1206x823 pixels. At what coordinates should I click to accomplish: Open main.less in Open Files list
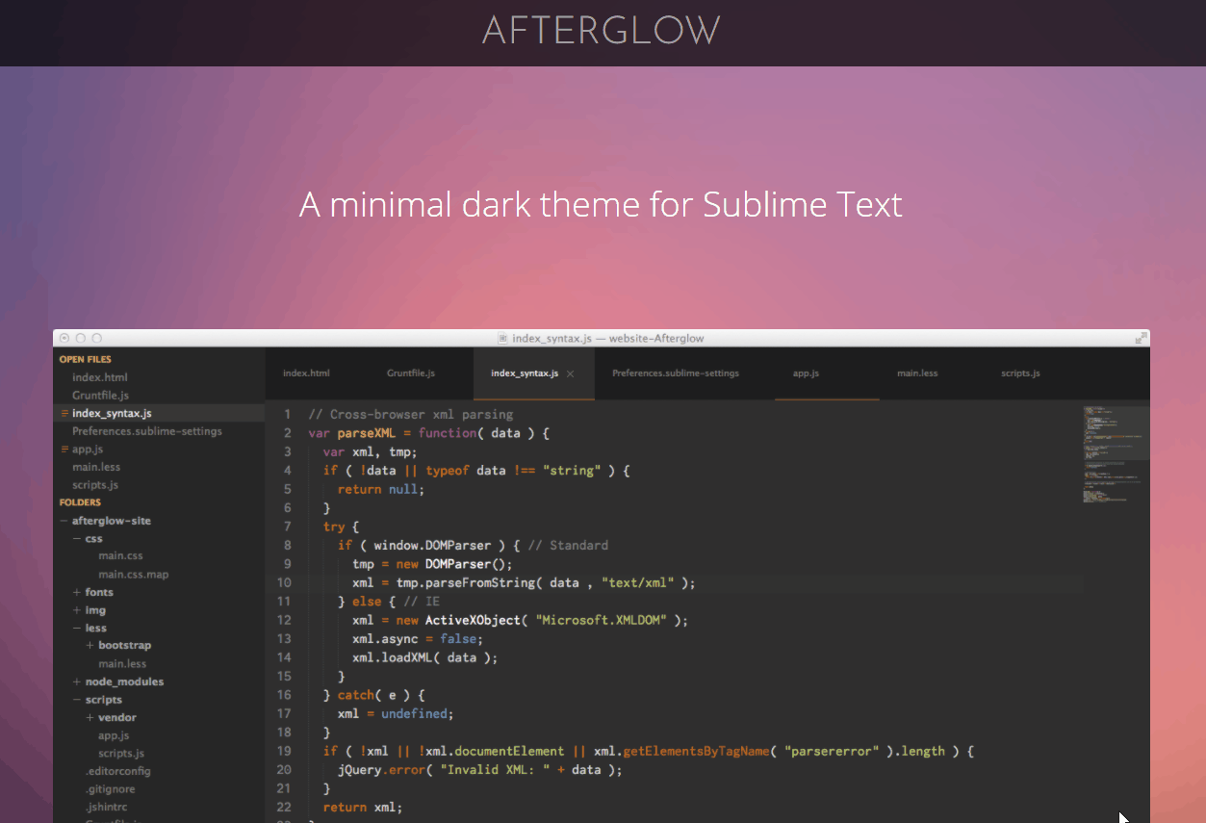pos(96,467)
